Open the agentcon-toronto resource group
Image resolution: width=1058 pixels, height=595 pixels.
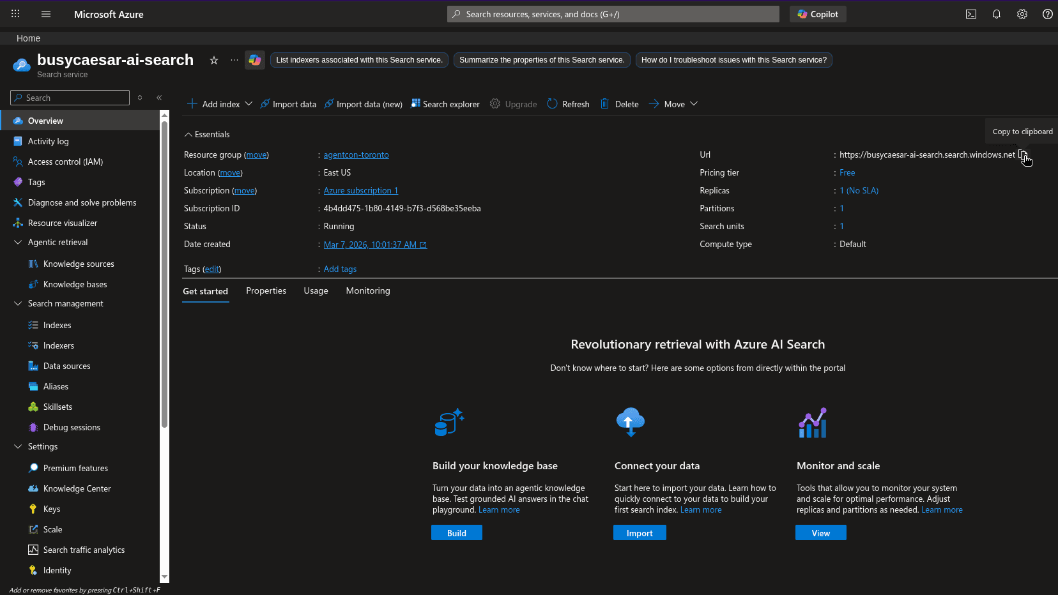pos(356,154)
